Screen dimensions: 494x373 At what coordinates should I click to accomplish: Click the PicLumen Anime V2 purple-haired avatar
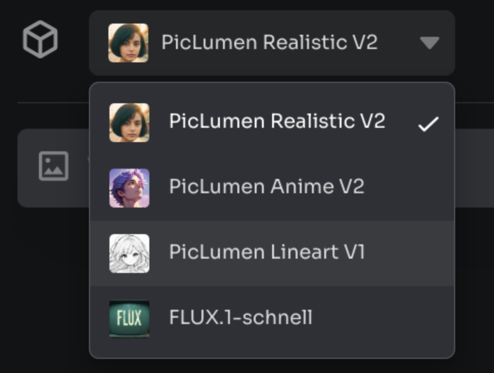pyautogui.click(x=128, y=187)
